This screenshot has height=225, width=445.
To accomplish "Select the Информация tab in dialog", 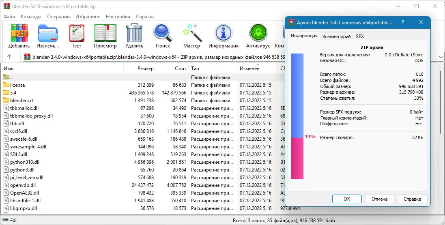I will [x=304, y=36].
